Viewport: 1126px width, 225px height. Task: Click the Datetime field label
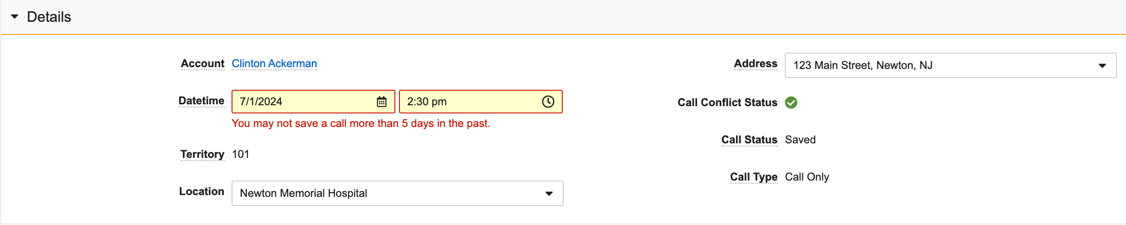[x=201, y=101]
